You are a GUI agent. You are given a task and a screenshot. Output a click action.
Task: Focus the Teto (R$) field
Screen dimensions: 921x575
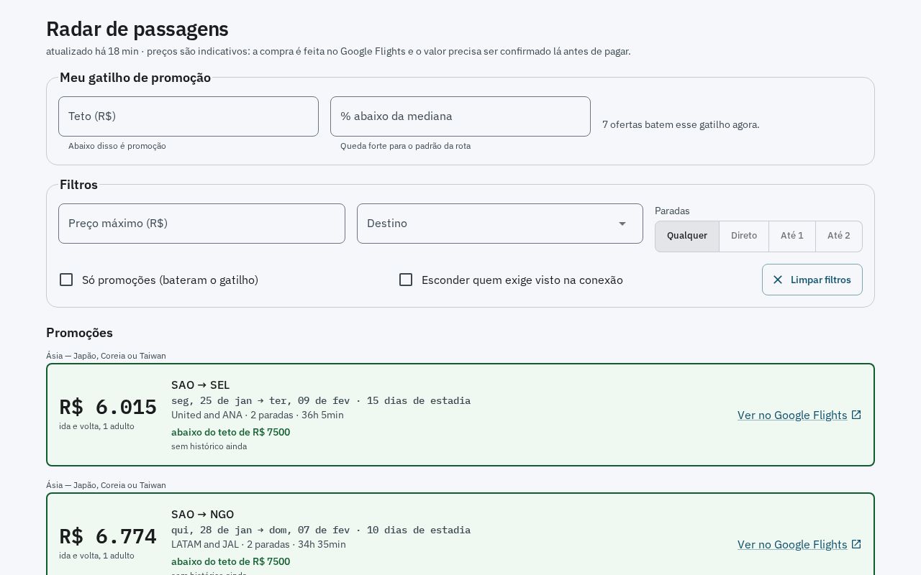click(189, 116)
